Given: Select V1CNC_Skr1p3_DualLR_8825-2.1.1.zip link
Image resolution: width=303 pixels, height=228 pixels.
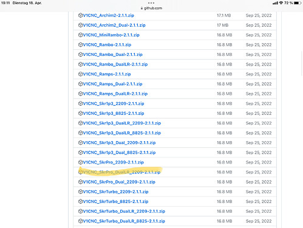Looking at the screenshot, I should (x=122, y=133).
